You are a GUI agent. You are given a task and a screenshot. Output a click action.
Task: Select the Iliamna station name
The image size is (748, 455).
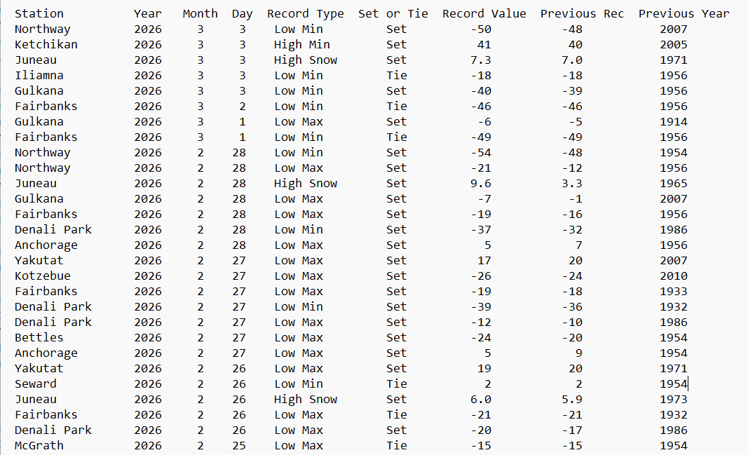39,75
